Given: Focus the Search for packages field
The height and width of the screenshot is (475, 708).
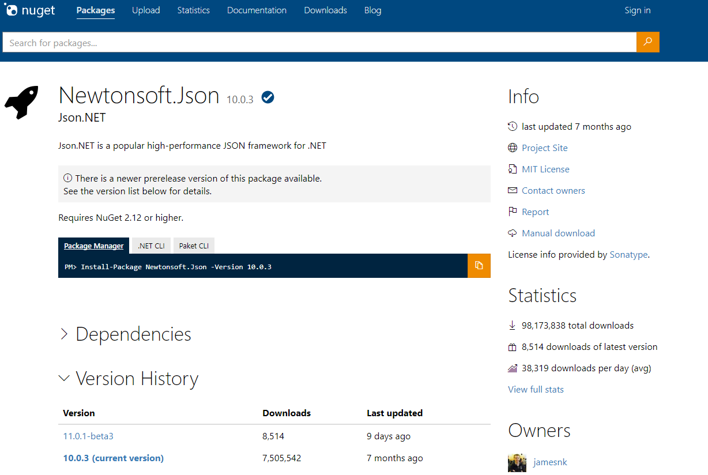Looking at the screenshot, I should 319,42.
